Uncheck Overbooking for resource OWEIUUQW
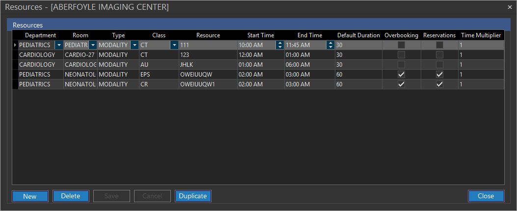Viewport: 517px width, 211px height. 401,75
